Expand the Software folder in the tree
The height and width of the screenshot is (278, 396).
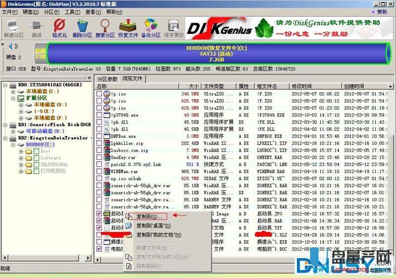[20, 158]
